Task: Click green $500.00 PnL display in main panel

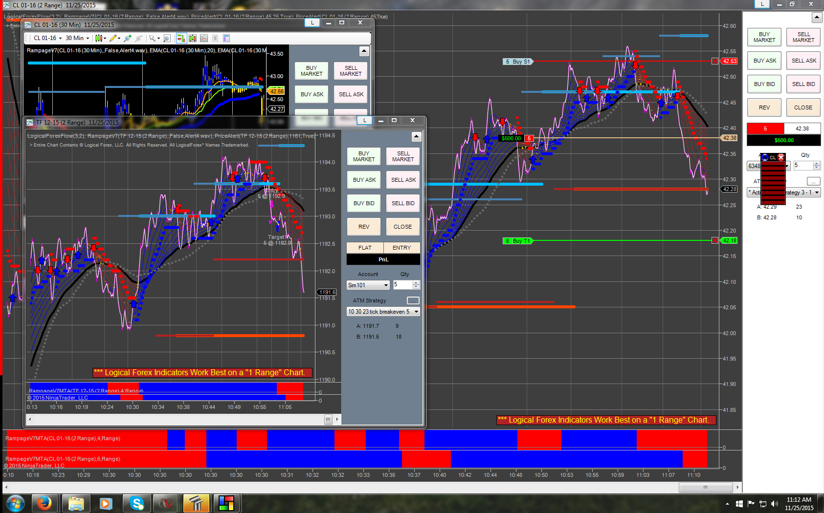Action: 784,140
